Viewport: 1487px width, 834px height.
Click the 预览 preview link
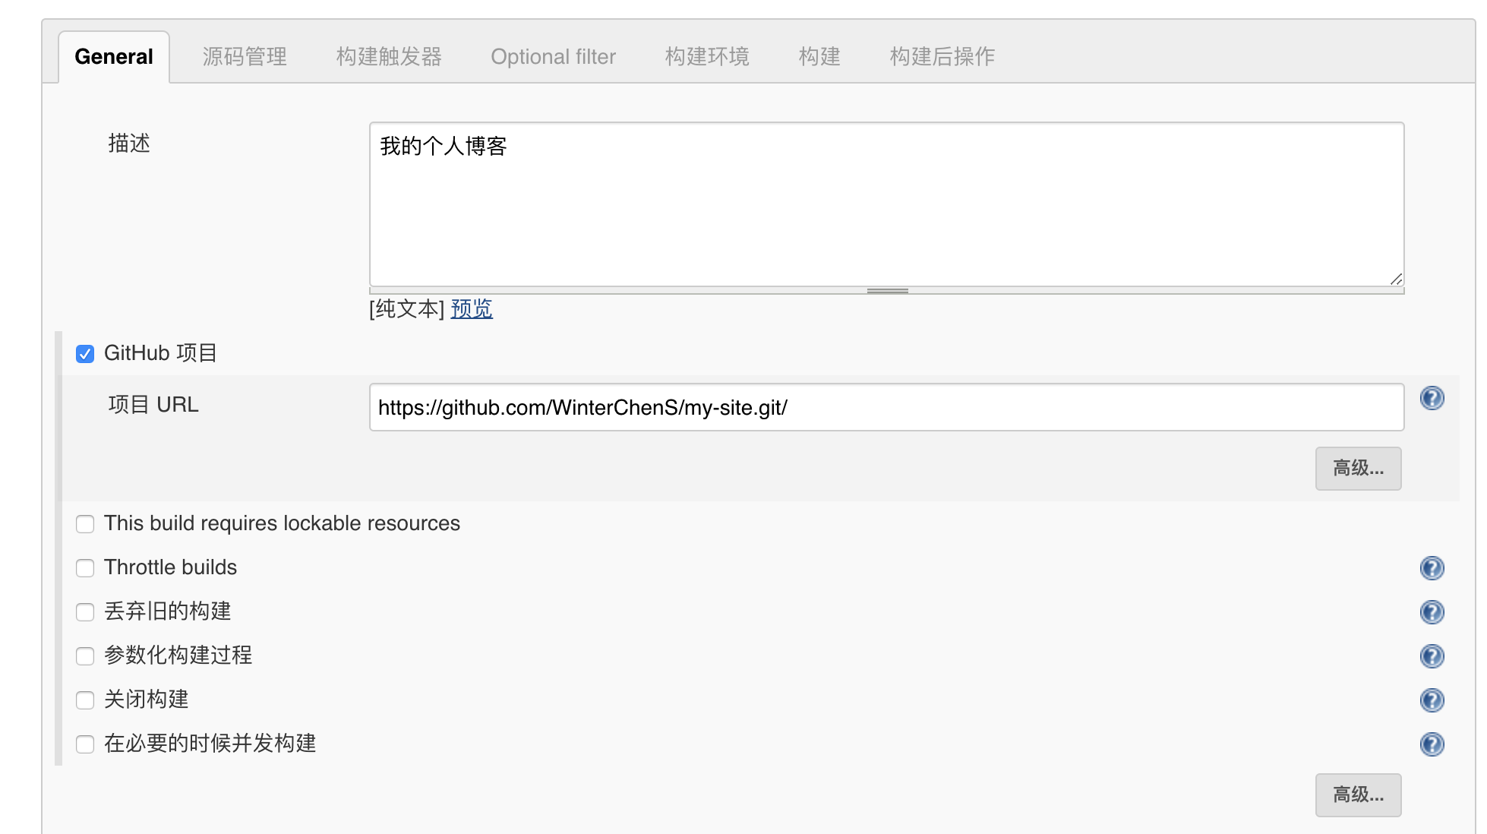pyautogui.click(x=472, y=309)
